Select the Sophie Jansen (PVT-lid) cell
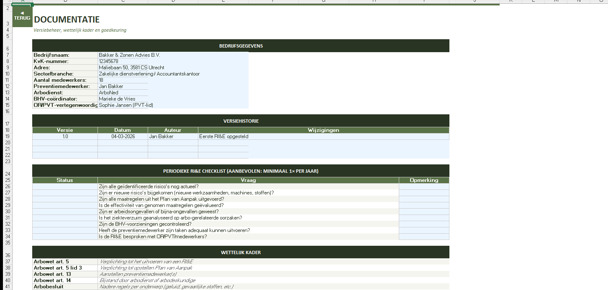 [x=126, y=105]
